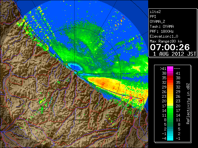
Task: Click the radar site at the crosshair center
Action: (74, 74)
